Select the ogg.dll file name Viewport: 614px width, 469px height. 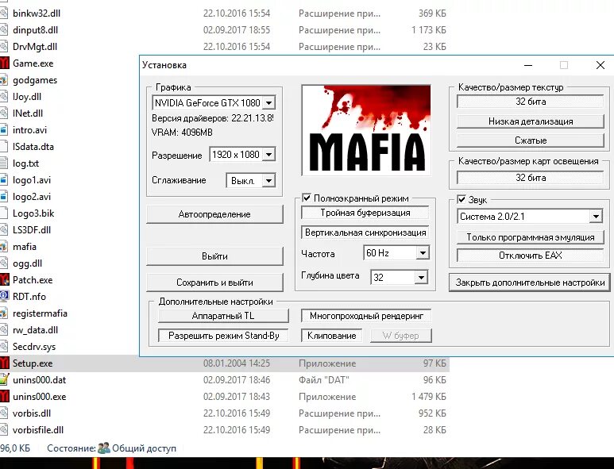point(28,263)
